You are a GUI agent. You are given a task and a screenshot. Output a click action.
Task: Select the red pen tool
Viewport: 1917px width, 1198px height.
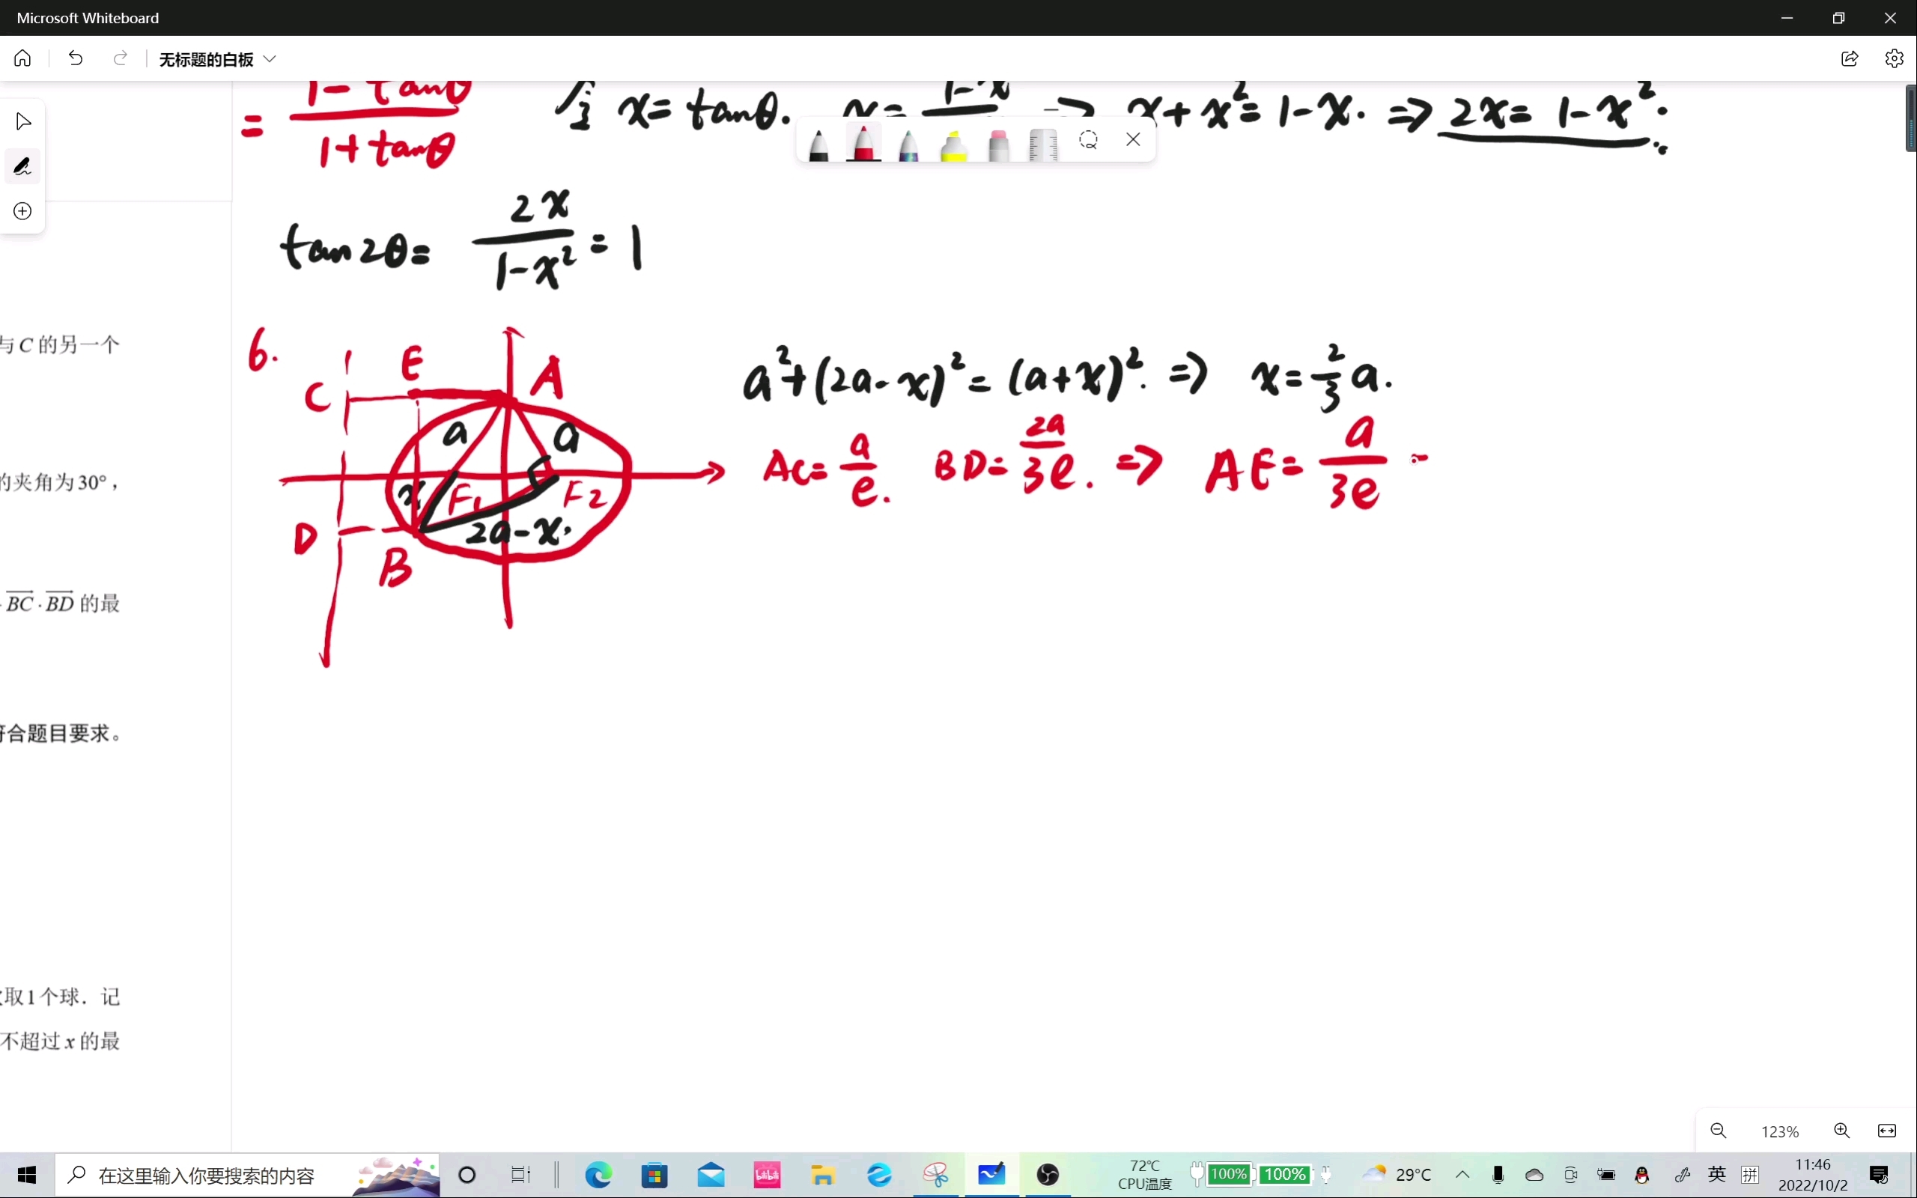click(x=863, y=142)
